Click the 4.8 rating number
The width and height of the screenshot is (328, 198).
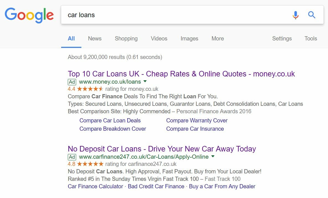(x=71, y=164)
